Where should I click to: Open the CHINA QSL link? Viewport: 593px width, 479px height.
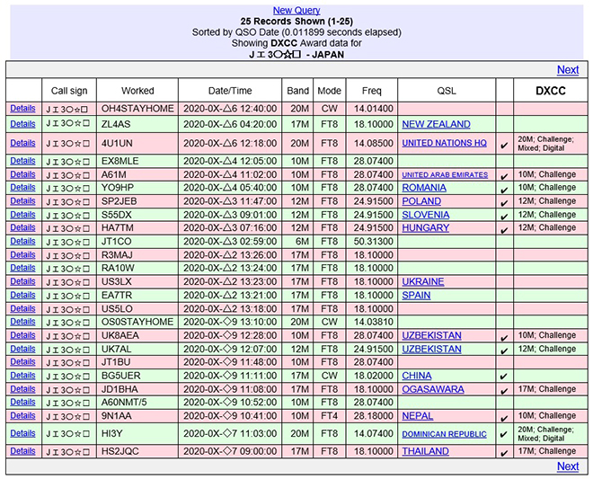click(416, 376)
